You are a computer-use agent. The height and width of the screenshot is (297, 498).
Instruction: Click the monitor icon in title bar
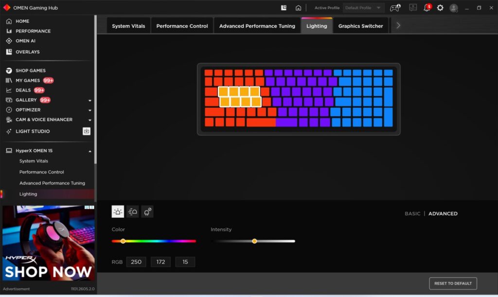(x=413, y=7)
